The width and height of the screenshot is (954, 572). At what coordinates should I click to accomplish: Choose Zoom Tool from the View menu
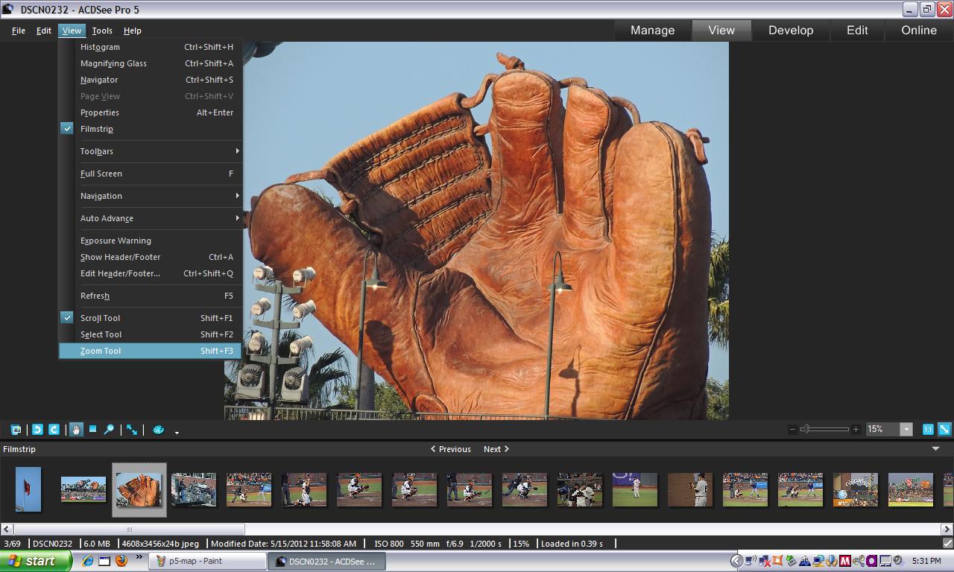coord(101,351)
